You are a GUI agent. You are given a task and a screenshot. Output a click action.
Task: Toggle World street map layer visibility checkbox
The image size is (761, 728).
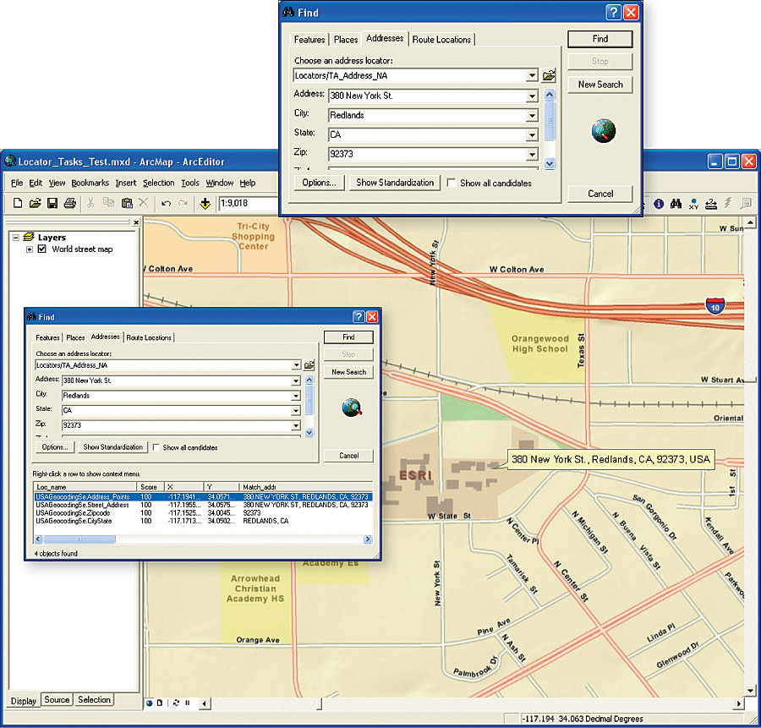pos(42,249)
